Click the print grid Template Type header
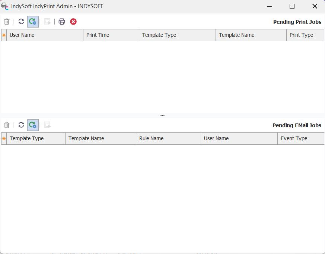The height and width of the screenshot is (254, 325). point(177,35)
